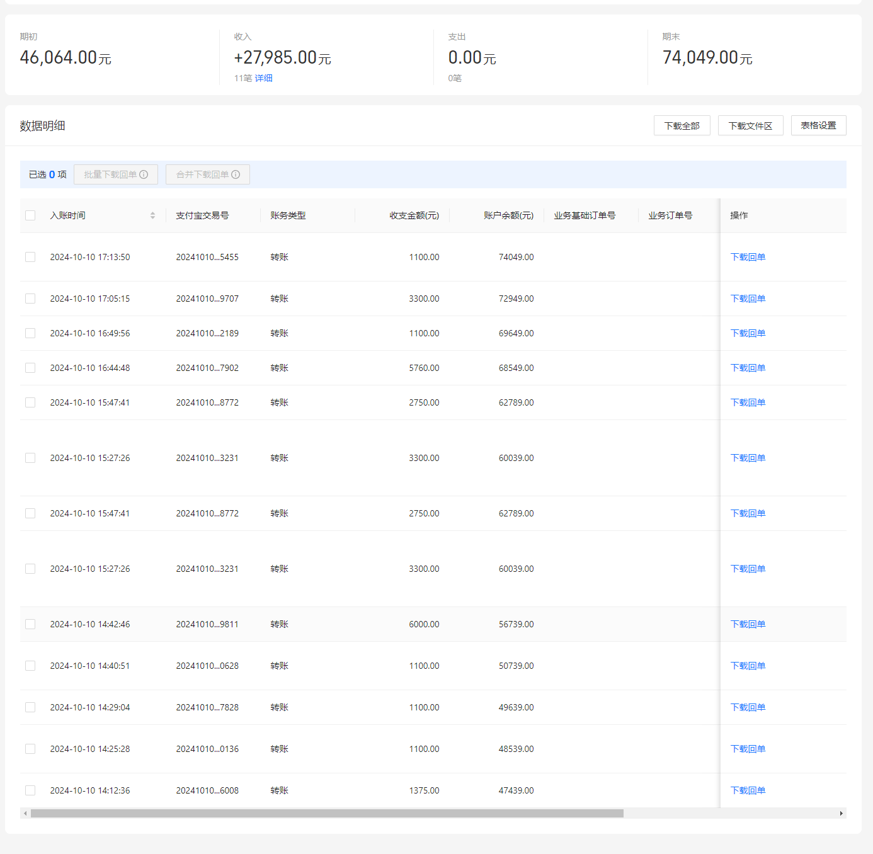Click the 支出 amount 0.00元
This screenshot has width=873, height=854.
pos(472,57)
